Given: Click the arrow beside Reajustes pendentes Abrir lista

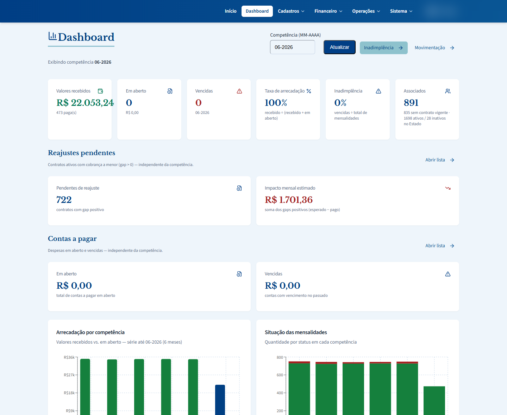Looking at the screenshot, I should [x=452, y=160].
